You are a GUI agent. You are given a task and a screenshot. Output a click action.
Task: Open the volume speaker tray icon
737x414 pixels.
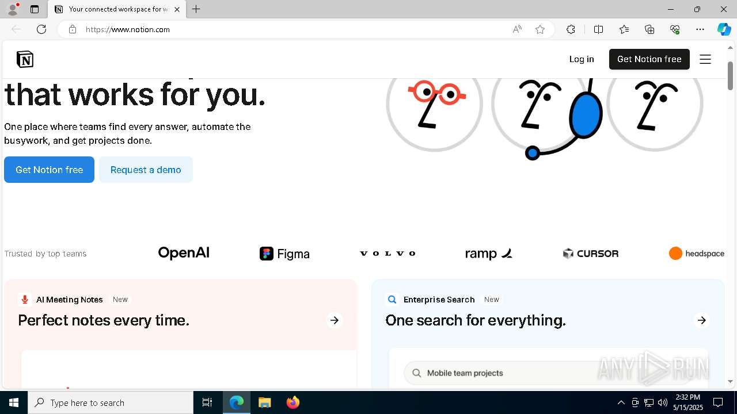(663, 402)
